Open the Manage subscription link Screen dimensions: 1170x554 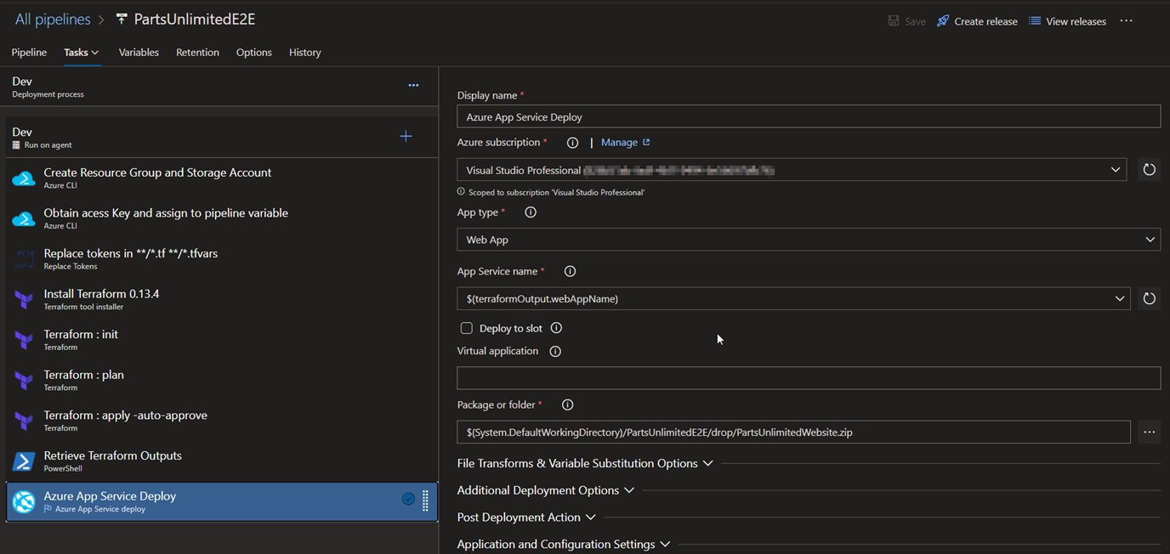pyautogui.click(x=625, y=143)
